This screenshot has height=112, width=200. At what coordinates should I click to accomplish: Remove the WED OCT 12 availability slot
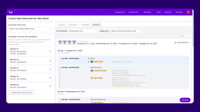(50, 61)
